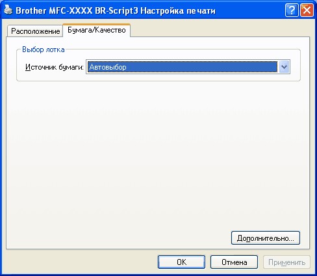Close the print settings dialog with X

(307, 10)
